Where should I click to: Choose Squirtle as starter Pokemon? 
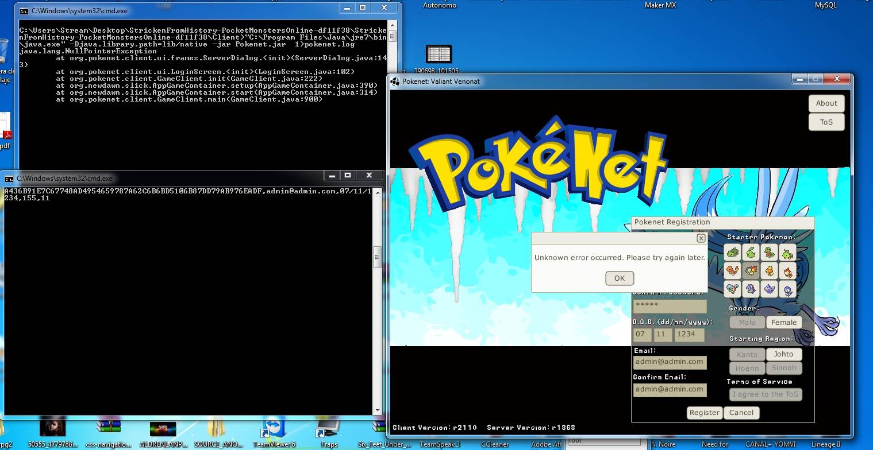[x=732, y=288]
